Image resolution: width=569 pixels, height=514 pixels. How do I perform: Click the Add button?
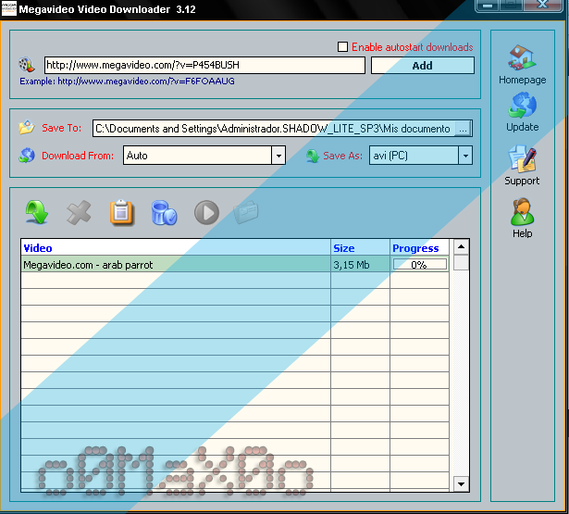[x=423, y=66]
